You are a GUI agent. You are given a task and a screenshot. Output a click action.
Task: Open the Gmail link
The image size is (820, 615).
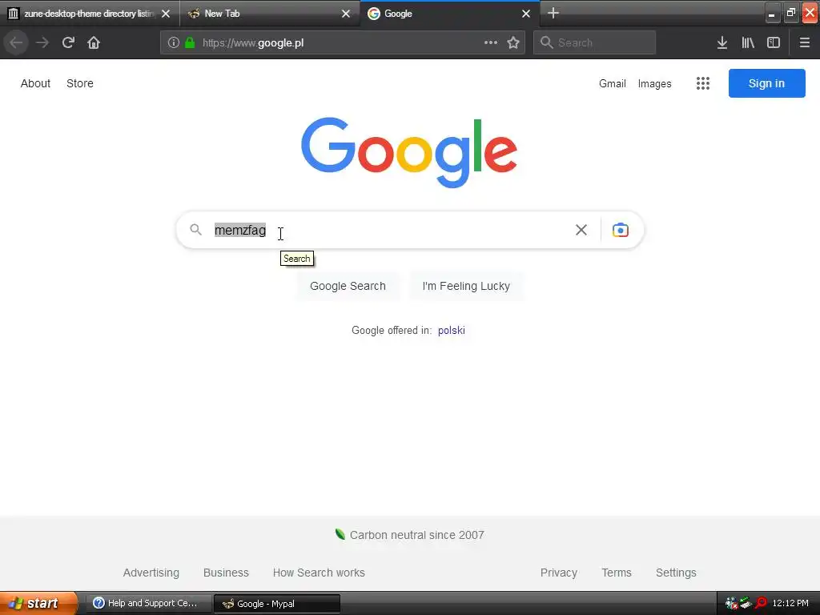click(613, 83)
